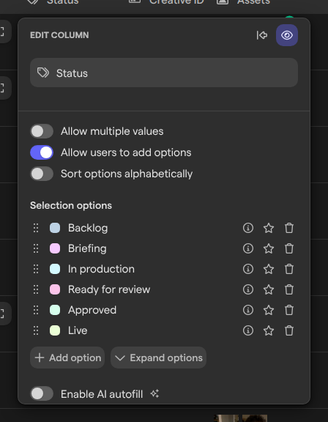This screenshot has height=422, width=328.
Task: Delete the Live option
Action: pos(289,330)
